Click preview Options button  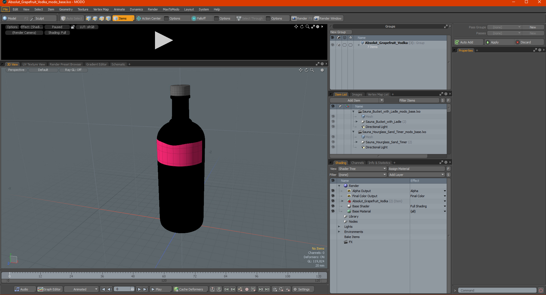point(12,27)
